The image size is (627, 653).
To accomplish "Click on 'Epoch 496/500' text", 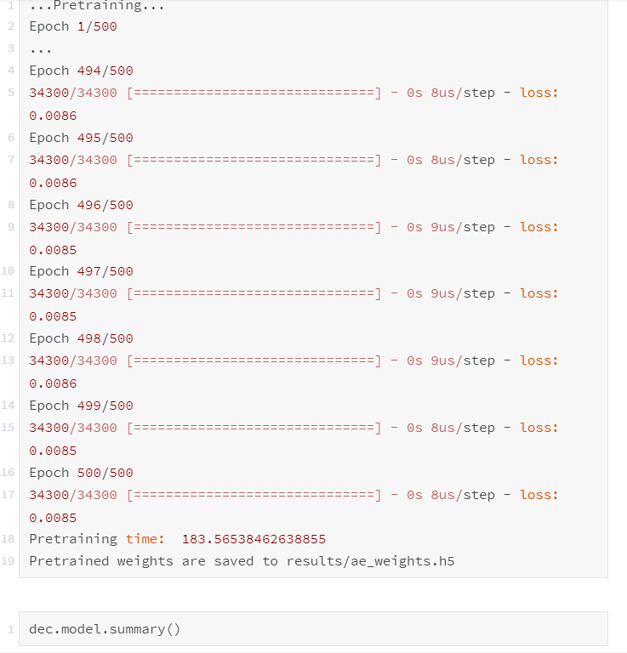I will coord(81,205).
